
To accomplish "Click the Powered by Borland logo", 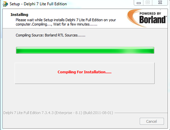I will click(x=147, y=18).
